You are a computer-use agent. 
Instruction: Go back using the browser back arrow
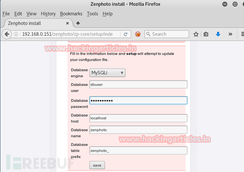tap(7, 34)
